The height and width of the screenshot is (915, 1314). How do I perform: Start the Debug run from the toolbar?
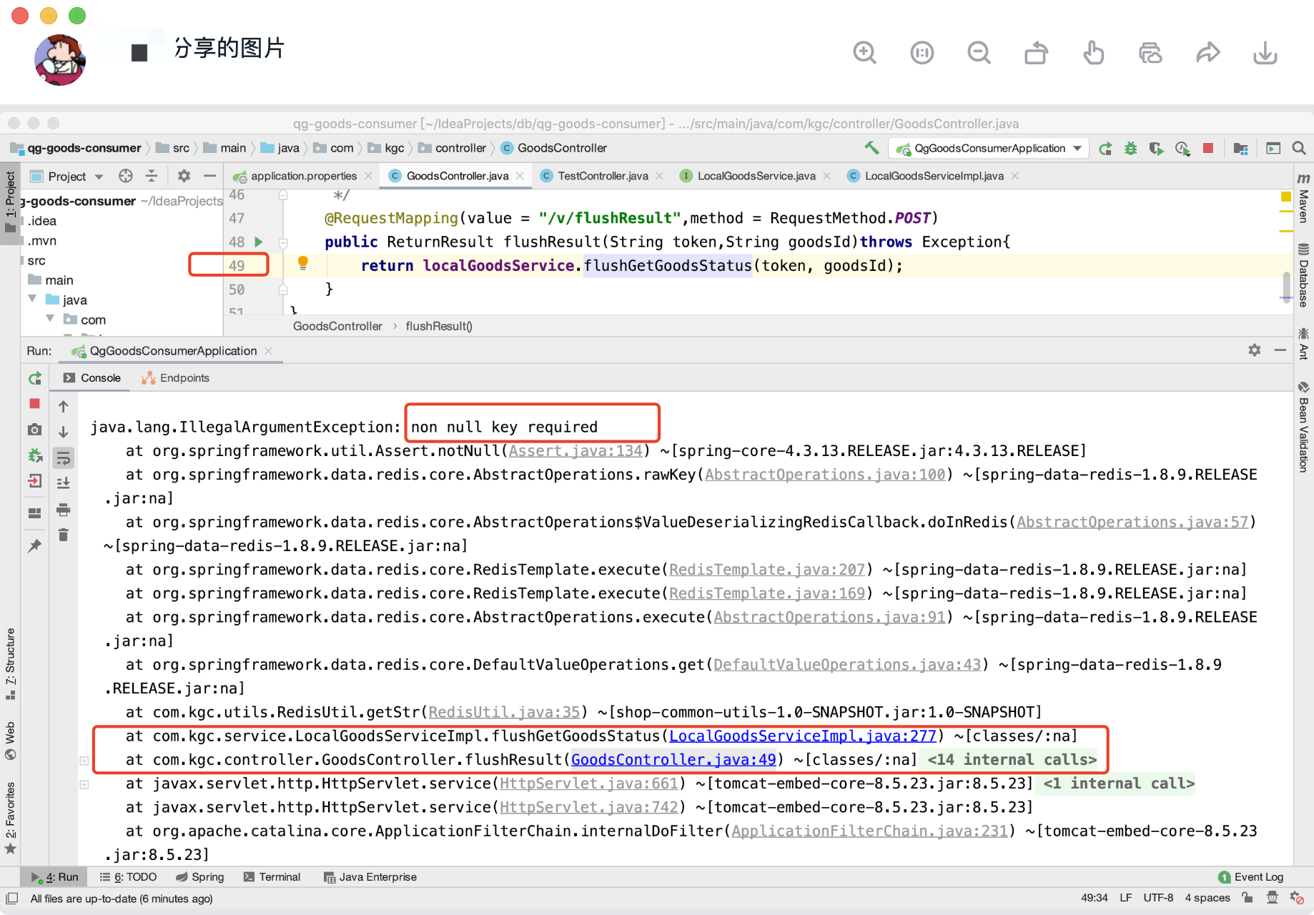point(1130,148)
